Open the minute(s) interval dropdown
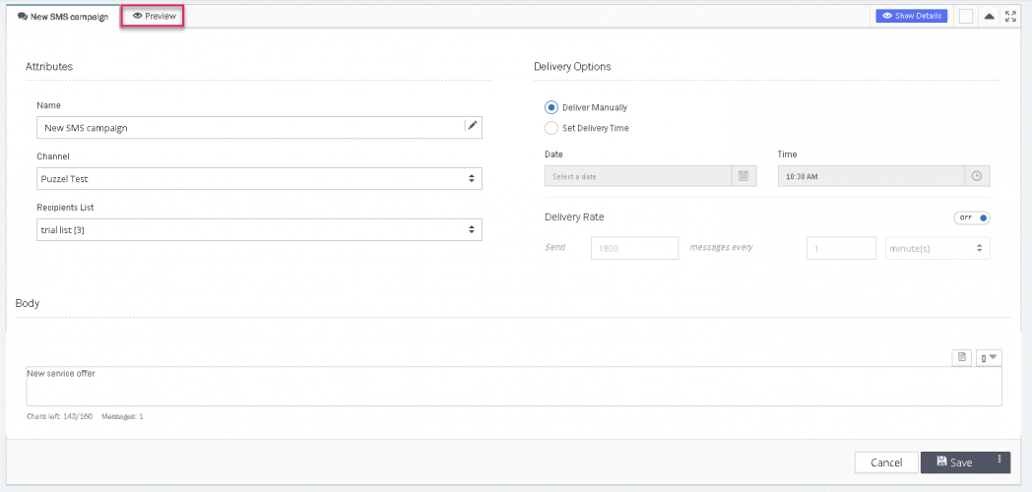 [x=936, y=248]
